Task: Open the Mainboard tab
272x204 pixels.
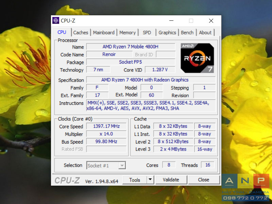Action: (x=104, y=32)
